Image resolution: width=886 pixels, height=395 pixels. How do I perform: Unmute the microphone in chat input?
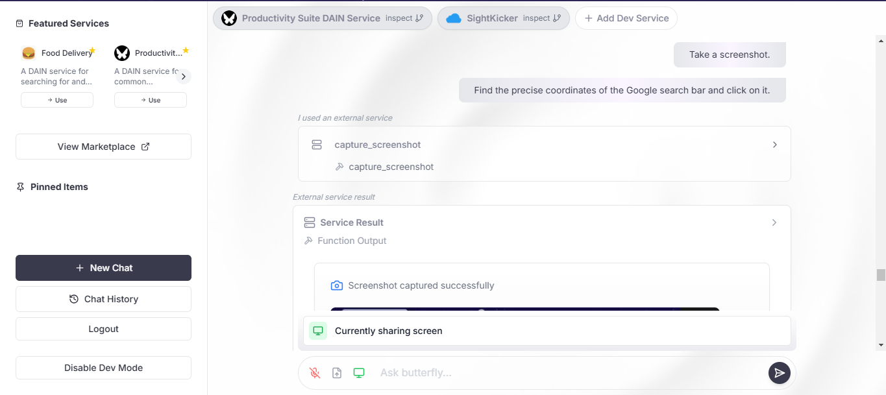pos(315,373)
